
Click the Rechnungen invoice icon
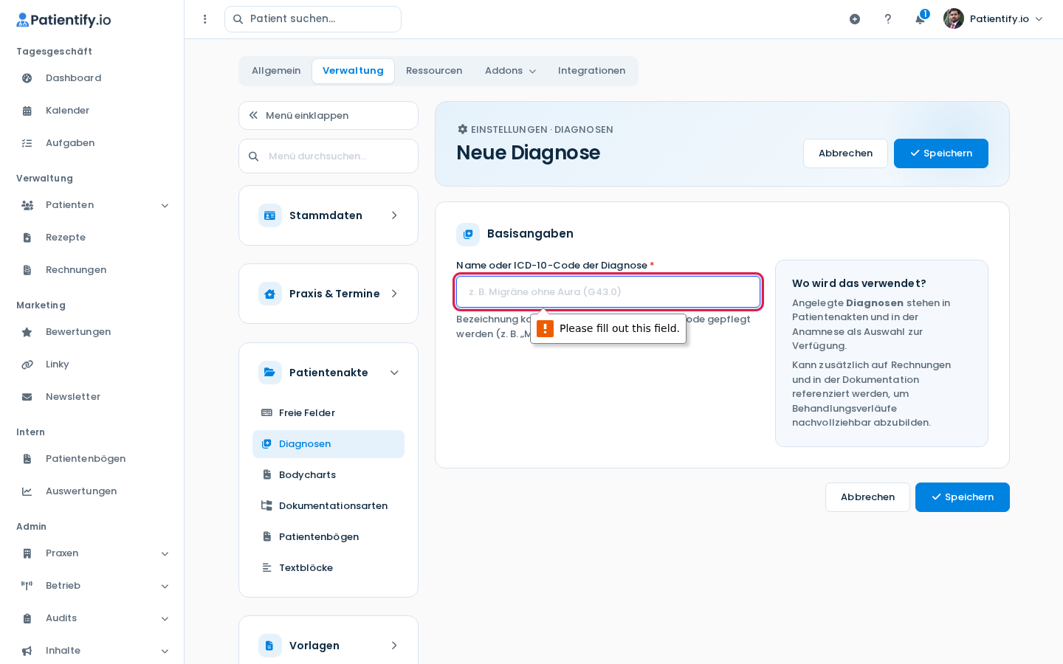(x=27, y=270)
